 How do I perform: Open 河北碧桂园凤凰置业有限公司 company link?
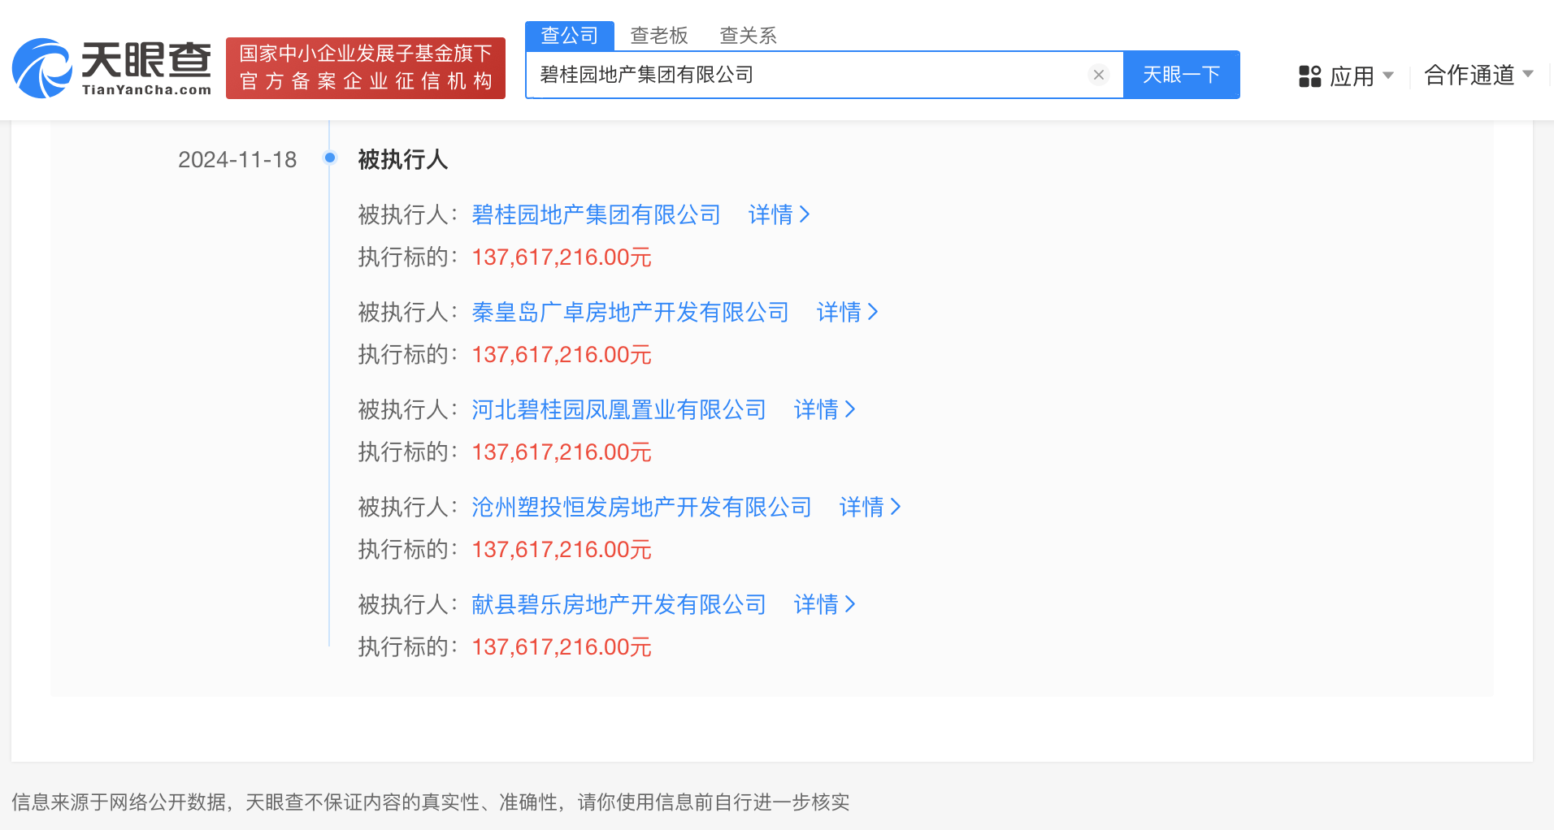(619, 409)
